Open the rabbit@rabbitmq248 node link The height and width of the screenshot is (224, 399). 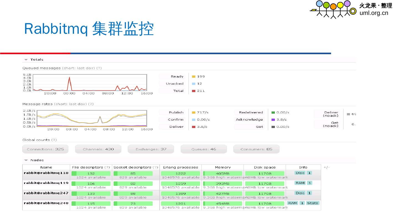[x=46, y=203]
